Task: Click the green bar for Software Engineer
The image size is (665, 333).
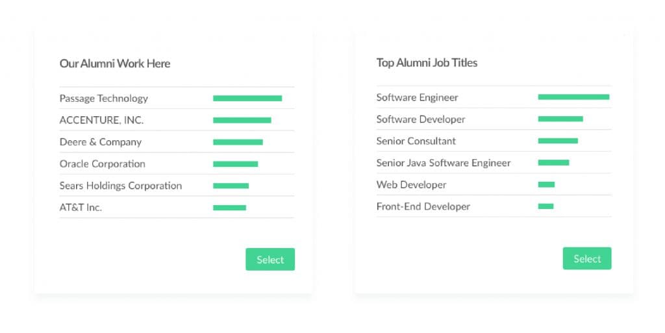Action: tap(573, 97)
